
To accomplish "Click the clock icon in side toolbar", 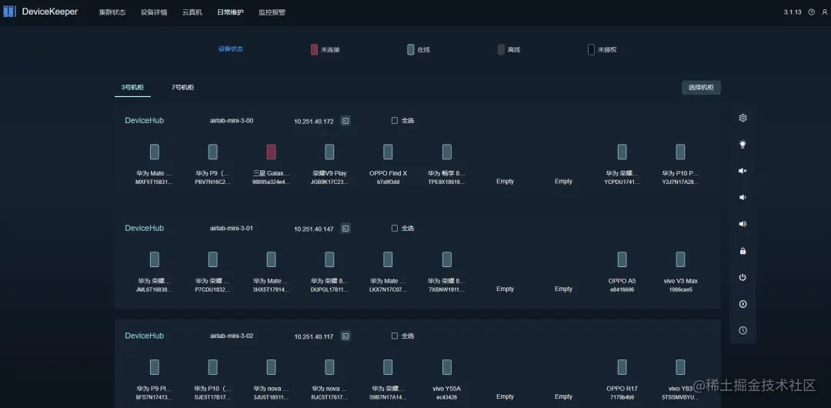I will [x=743, y=330].
